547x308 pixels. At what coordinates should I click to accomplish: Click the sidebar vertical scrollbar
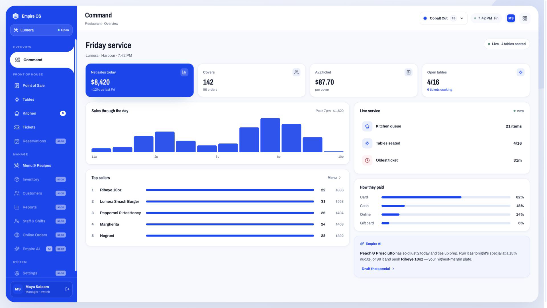point(75,155)
